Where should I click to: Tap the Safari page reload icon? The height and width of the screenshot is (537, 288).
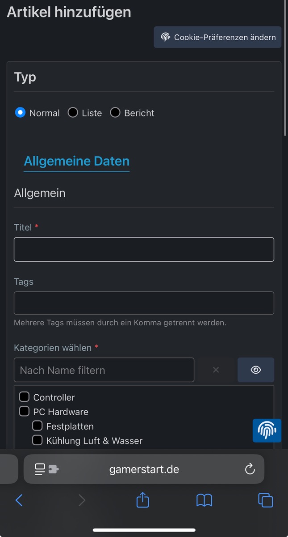pos(250,469)
